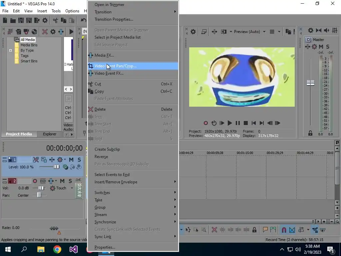Click the 00:00:00;00 timecode display
This screenshot has width=341, height=256.
(x=64, y=148)
